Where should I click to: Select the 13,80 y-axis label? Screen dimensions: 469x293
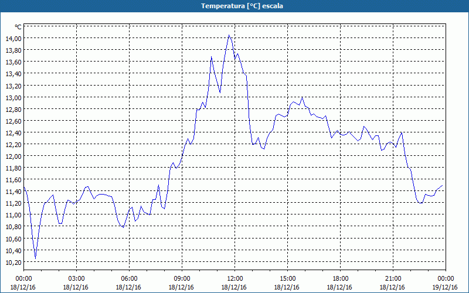coord(13,50)
